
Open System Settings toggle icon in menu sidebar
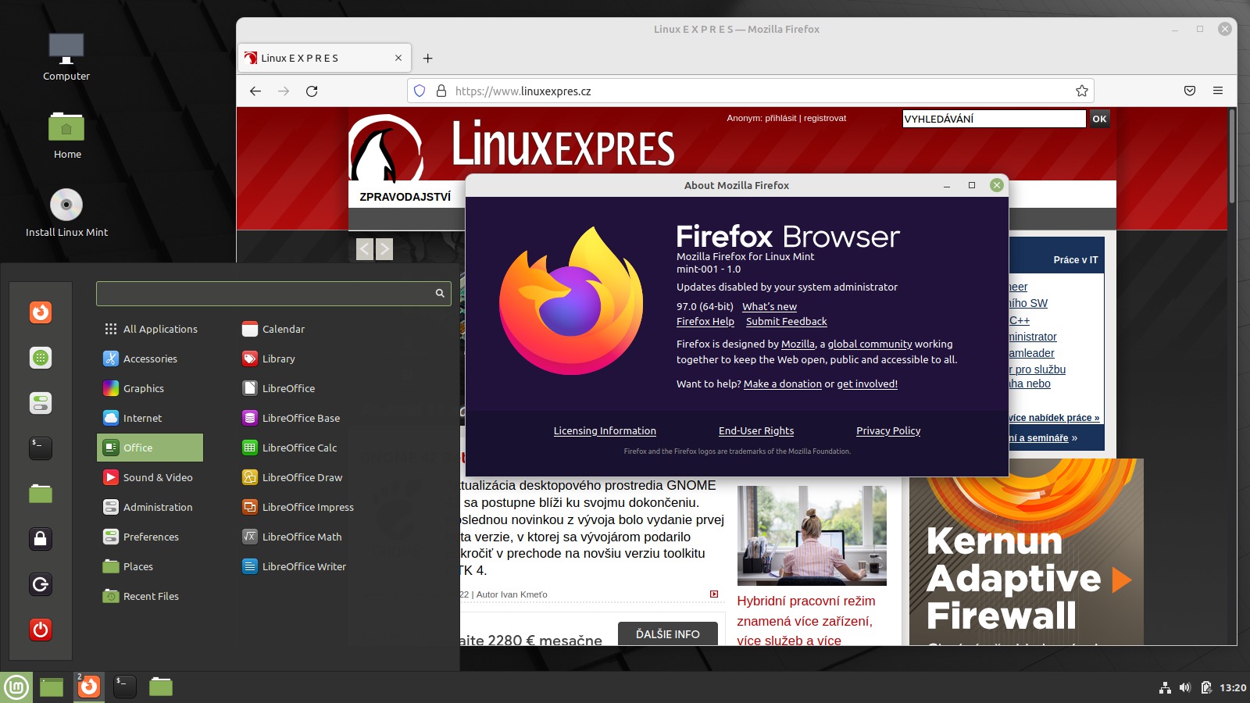coord(41,403)
